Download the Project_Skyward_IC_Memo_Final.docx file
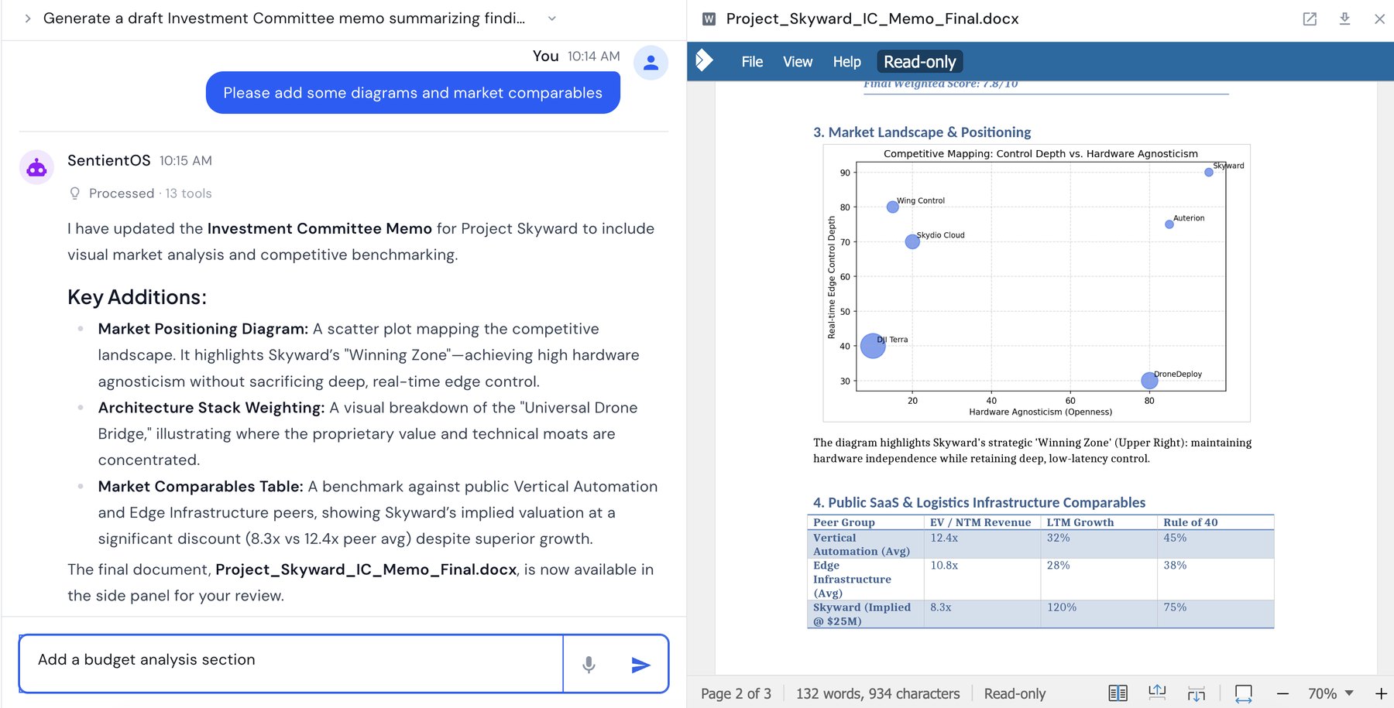 point(1344,19)
